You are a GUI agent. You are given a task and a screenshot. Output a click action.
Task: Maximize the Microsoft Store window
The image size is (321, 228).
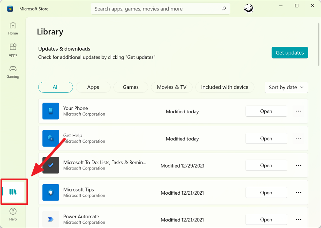[297, 6]
